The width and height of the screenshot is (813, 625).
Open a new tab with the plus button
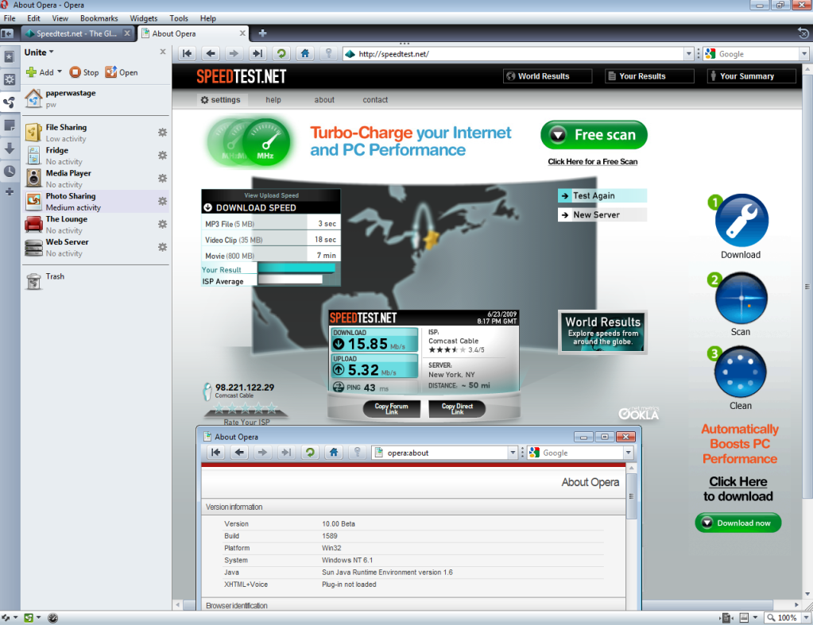point(263,33)
